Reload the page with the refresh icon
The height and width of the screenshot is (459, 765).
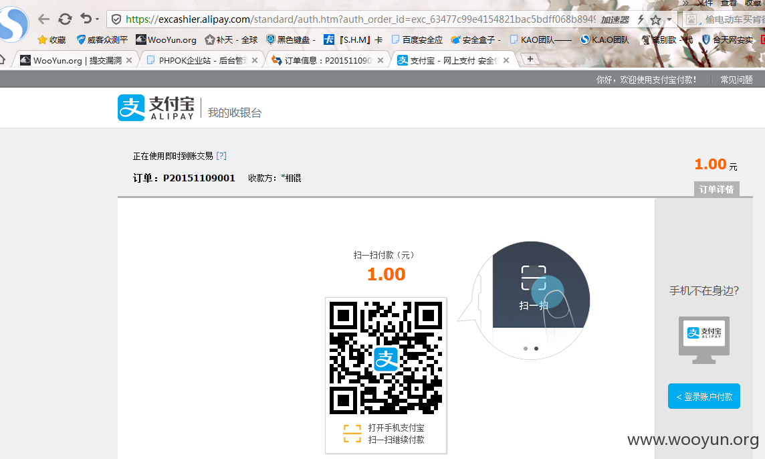65,19
